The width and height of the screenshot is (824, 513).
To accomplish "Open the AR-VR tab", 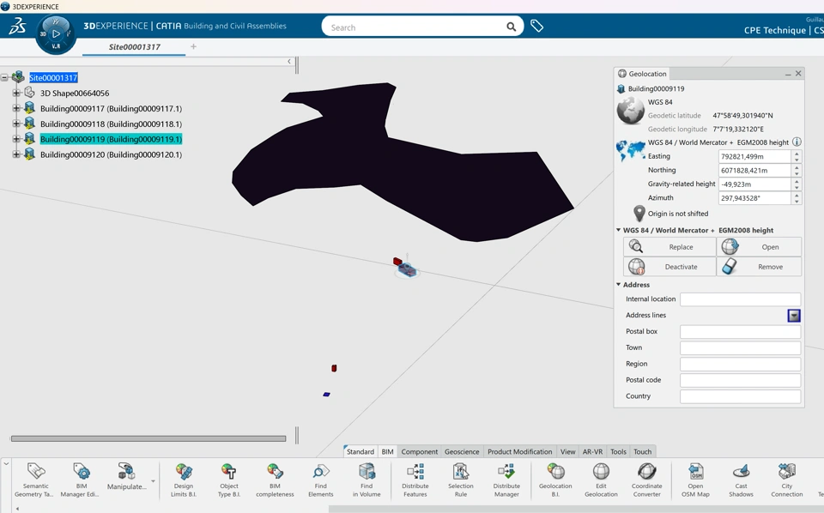I will click(x=592, y=451).
